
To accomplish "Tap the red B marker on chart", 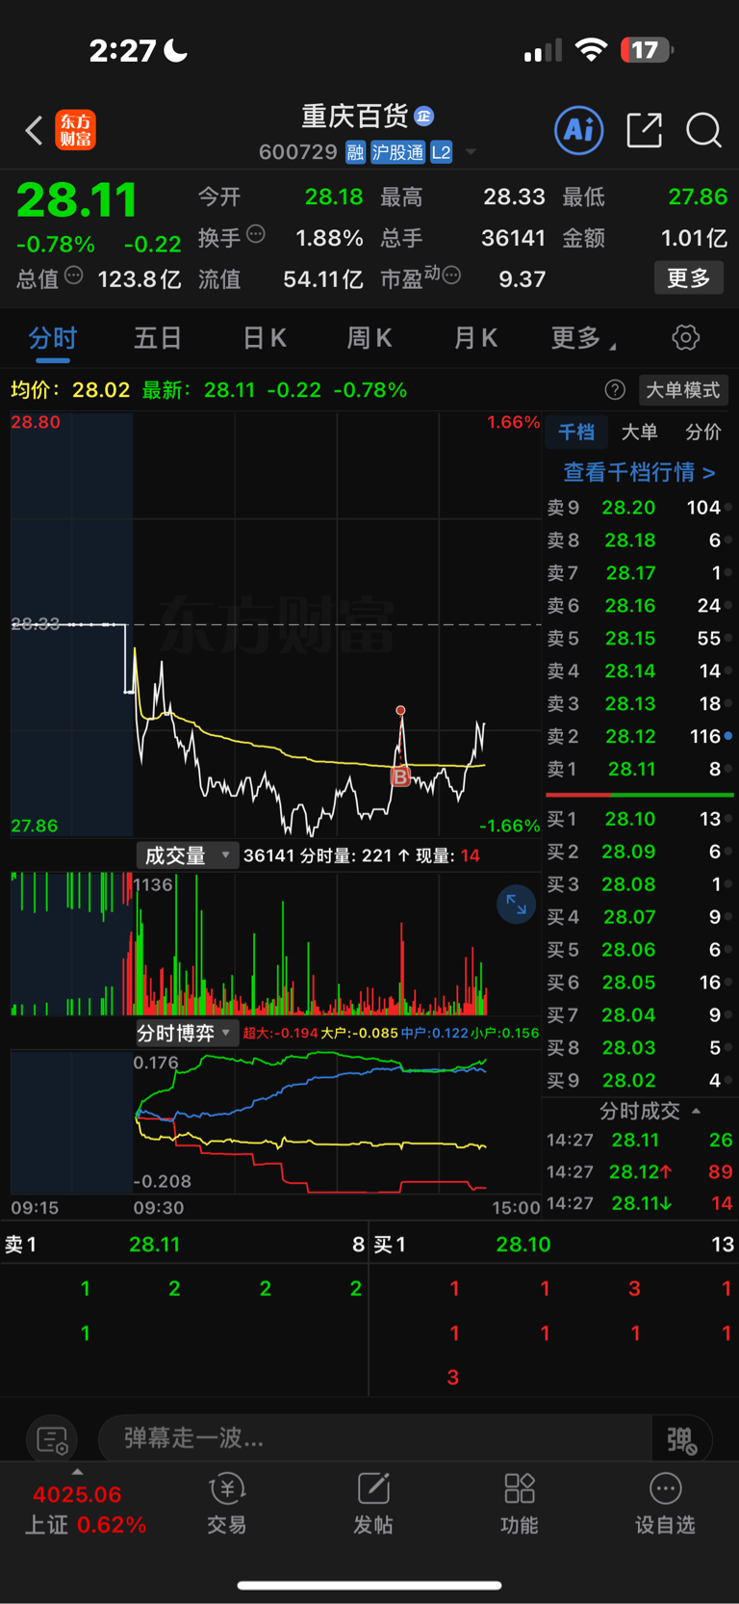I will [400, 776].
